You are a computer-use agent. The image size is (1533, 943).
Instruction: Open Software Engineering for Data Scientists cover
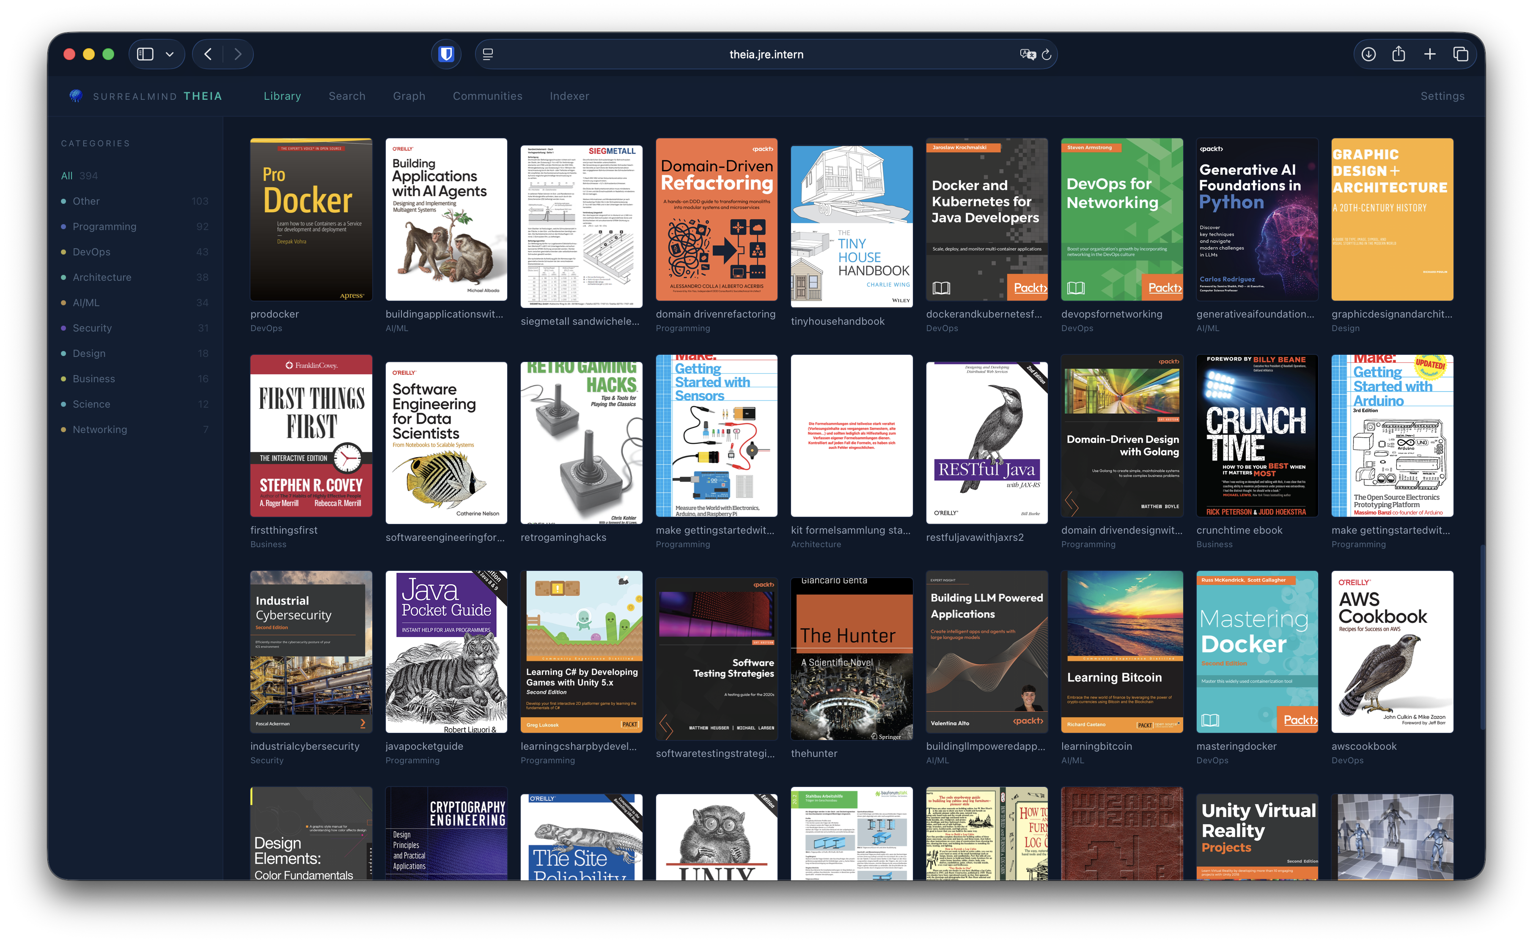(x=446, y=443)
